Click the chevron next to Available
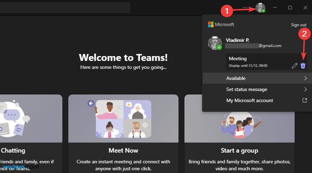The image size is (312, 173). pos(305,78)
